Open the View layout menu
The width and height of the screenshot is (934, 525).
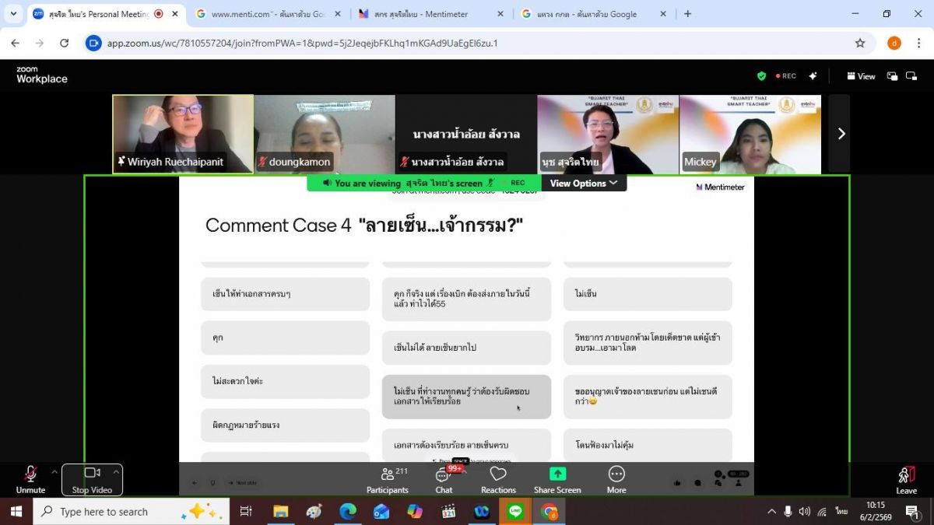861,76
